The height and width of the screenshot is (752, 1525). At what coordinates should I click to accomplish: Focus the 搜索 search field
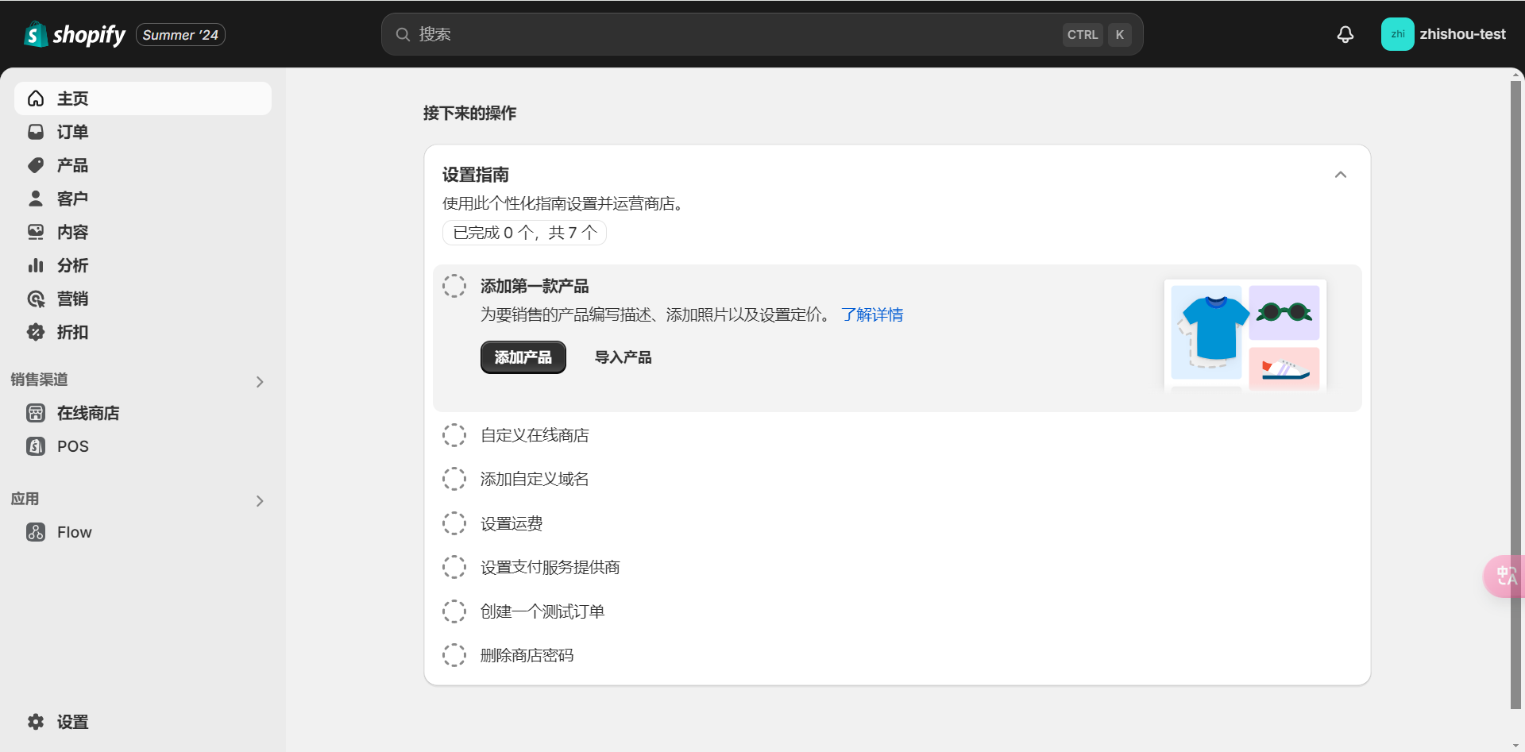coord(762,34)
